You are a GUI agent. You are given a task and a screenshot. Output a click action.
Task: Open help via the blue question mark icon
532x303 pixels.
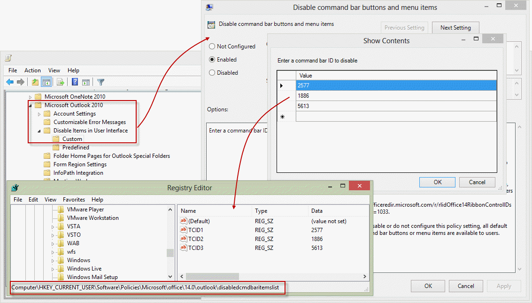click(x=75, y=82)
